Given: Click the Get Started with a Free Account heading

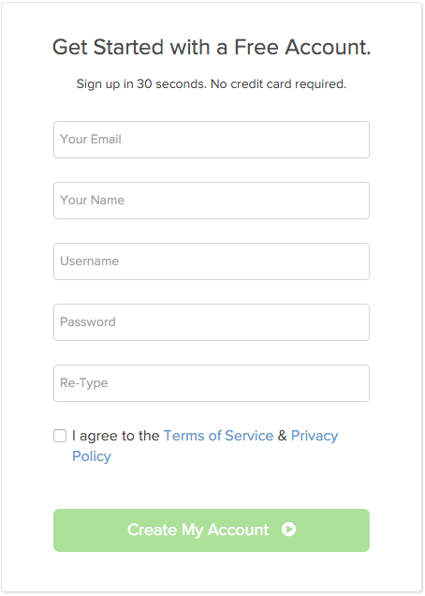Looking at the screenshot, I should pos(212,47).
